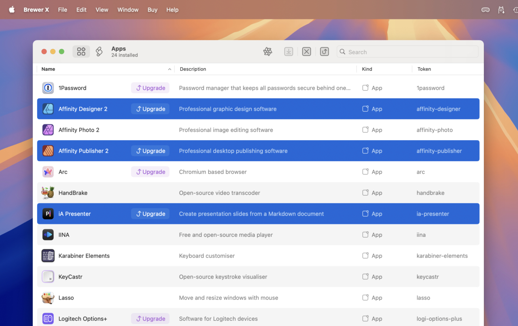Upgrade the 1Password app
Image resolution: width=518 pixels, height=326 pixels.
[x=150, y=88]
